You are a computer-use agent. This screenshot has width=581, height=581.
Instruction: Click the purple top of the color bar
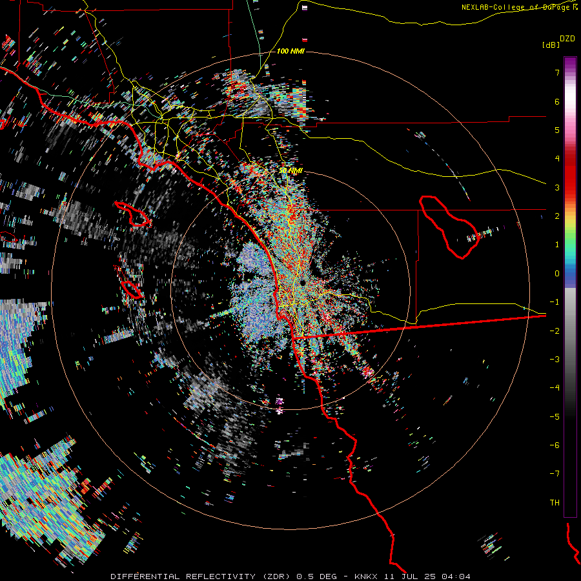click(x=570, y=63)
